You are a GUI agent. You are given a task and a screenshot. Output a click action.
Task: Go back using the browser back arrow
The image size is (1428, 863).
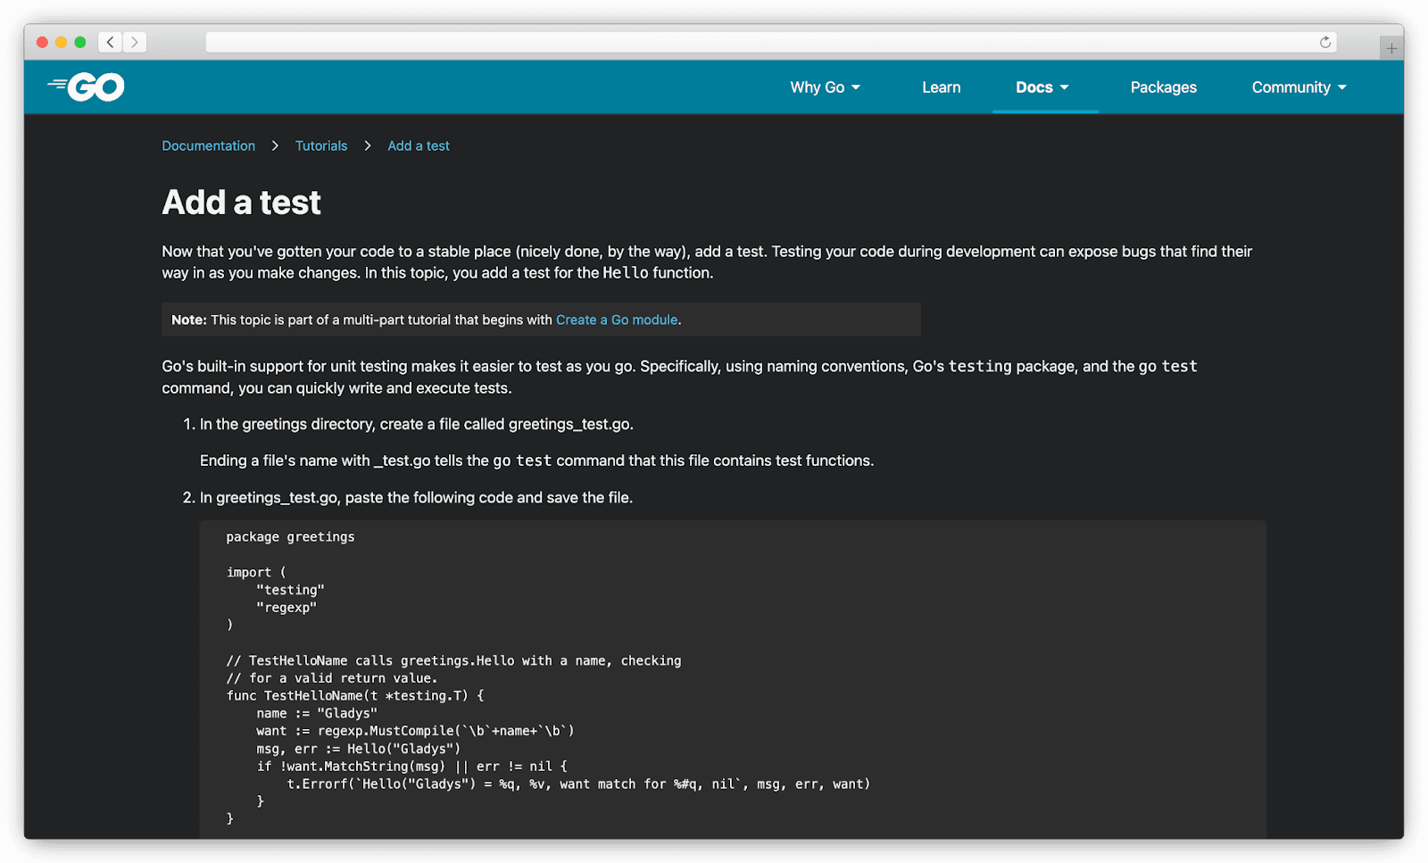pyautogui.click(x=109, y=41)
